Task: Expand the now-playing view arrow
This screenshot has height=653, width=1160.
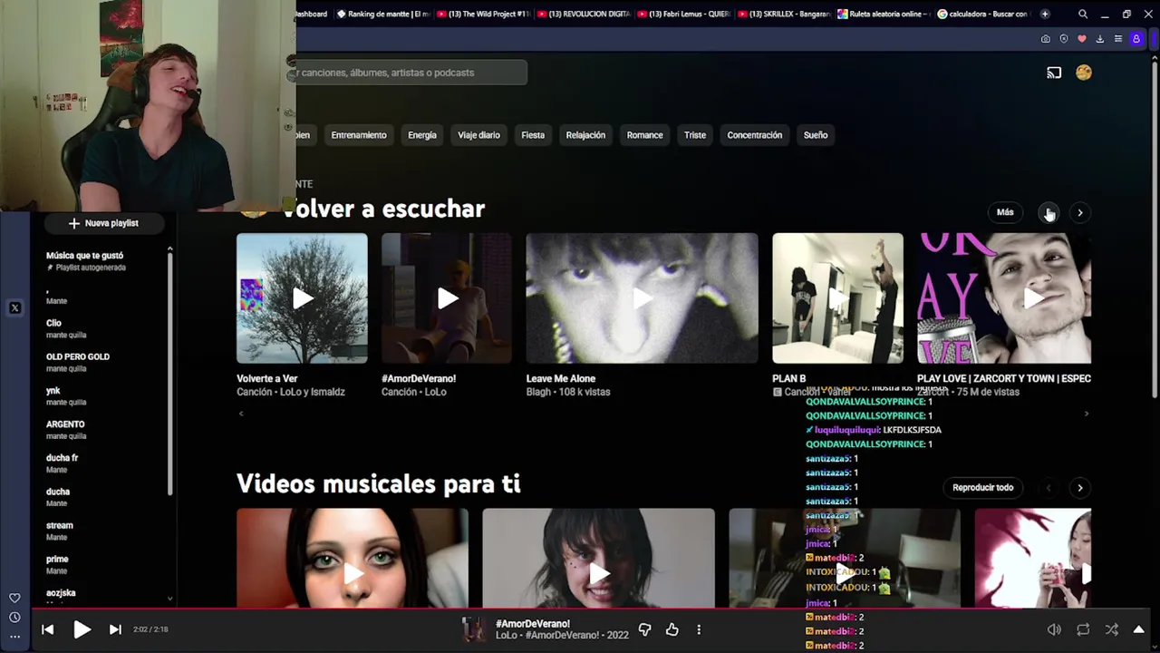Action: click(x=1139, y=629)
